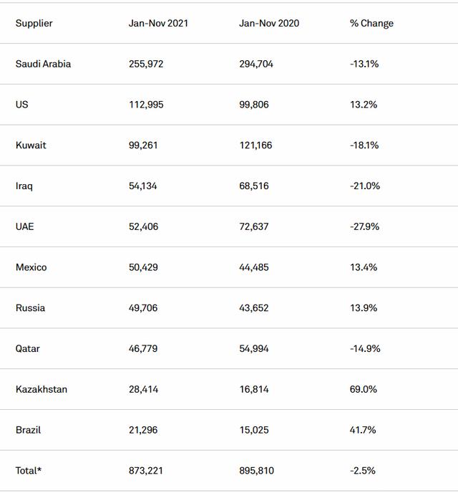Image resolution: width=458 pixels, height=493 pixels.
Task: Select the Qatar supplier cell
Action: (x=28, y=348)
